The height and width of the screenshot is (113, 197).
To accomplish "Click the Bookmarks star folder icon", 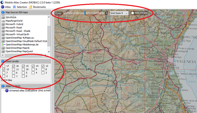I will [30, 7].
